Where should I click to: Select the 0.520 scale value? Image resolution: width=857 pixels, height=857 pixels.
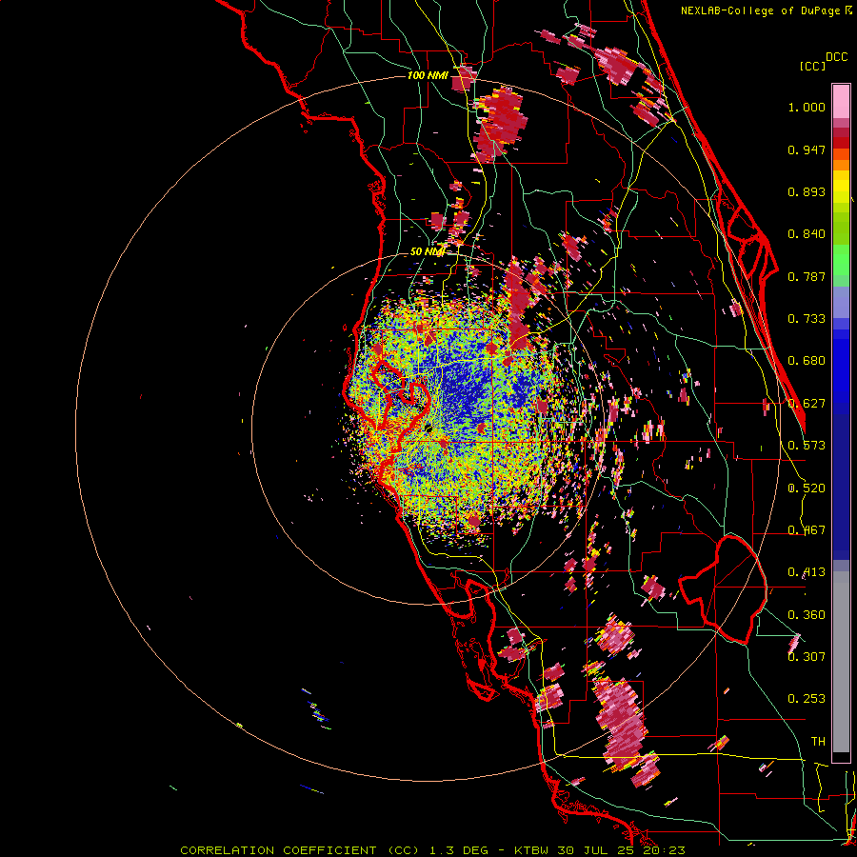point(807,488)
